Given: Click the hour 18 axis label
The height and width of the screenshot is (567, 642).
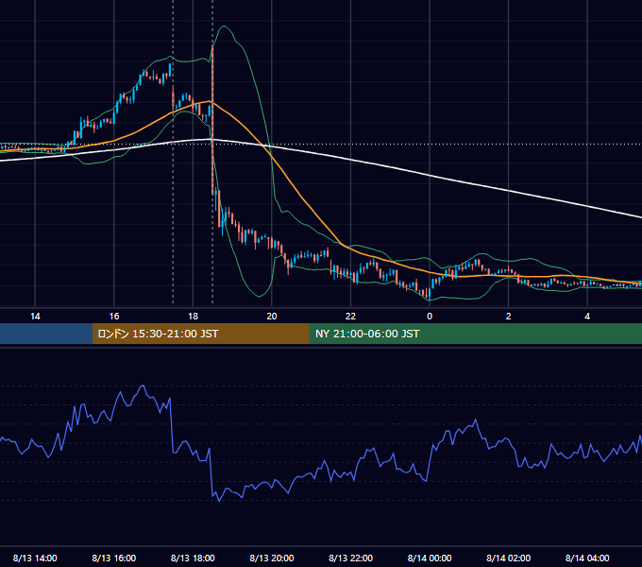Looking at the screenshot, I should pyautogui.click(x=193, y=317).
